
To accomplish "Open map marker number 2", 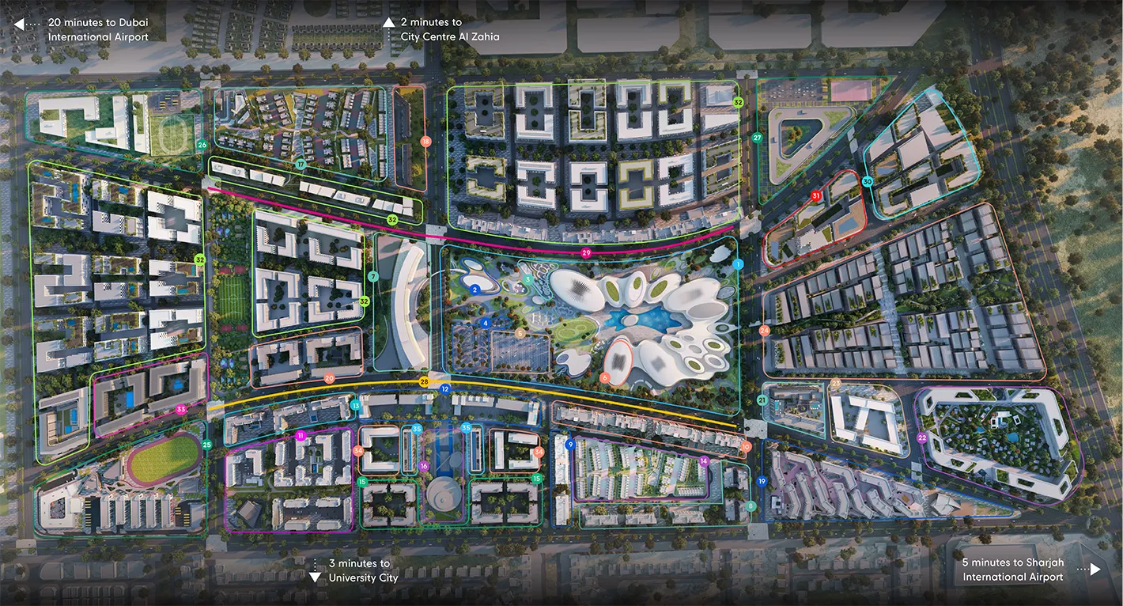I will coord(475,290).
